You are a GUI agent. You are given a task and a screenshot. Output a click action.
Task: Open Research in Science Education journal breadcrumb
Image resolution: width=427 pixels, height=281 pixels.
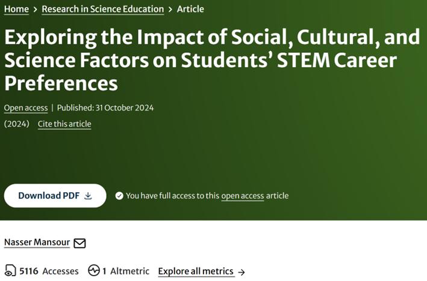click(102, 9)
